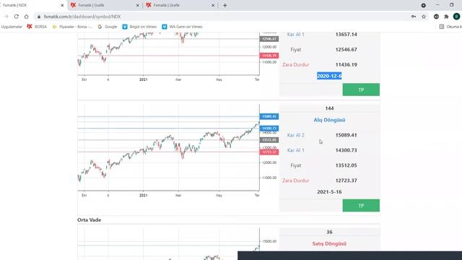Screen dimensions: 462x260
Task: Click the TP button under date 2020-12-6
Action: pos(361,90)
